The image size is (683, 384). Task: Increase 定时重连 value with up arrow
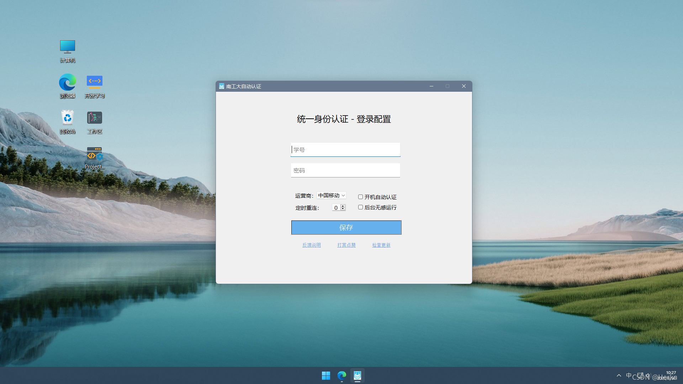(x=343, y=206)
